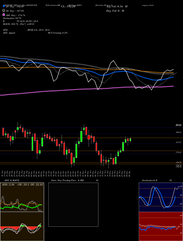Click the 'Intra Day Trading Price & MR' title
The image size is (183, 241).
pyautogui.click(x=67, y=180)
